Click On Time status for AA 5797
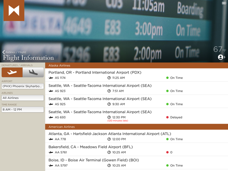 (176, 166)
